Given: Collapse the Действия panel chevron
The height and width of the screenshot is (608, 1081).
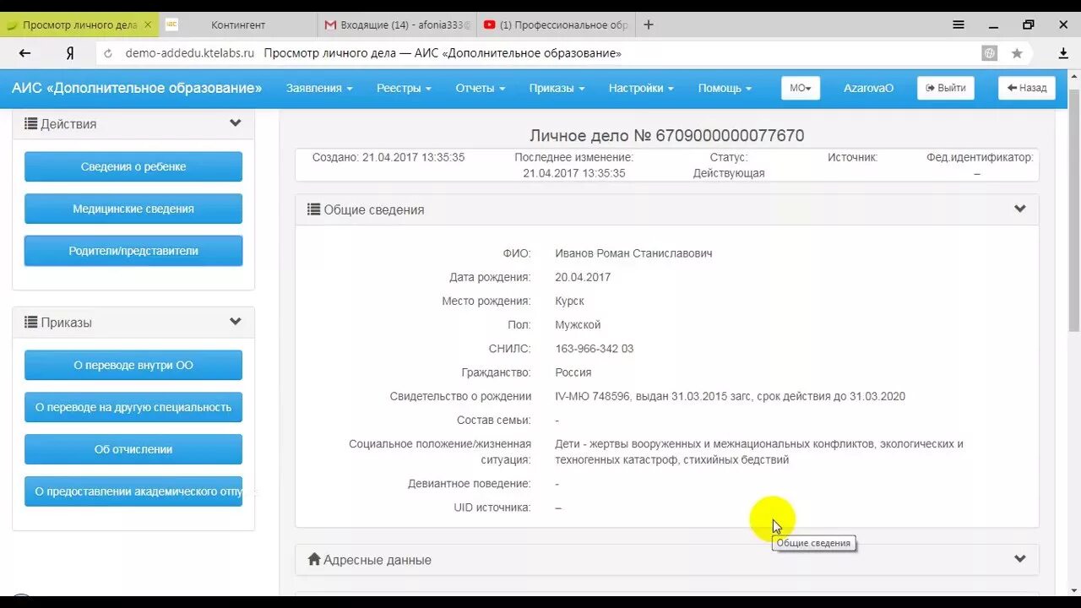Looking at the screenshot, I should [236, 123].
